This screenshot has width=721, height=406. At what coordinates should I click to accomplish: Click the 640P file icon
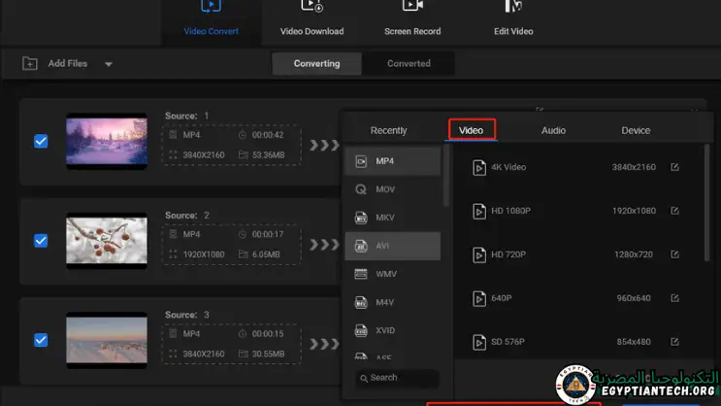(x=479, y=299)
